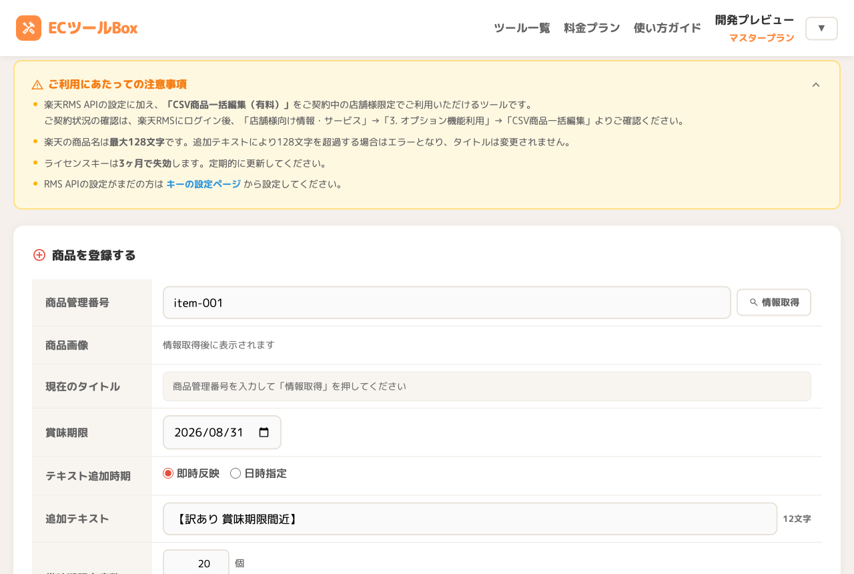This screenshot has width=854, height=574.
Task: Click the 賞味期限 date field
Action: [222, 433]
